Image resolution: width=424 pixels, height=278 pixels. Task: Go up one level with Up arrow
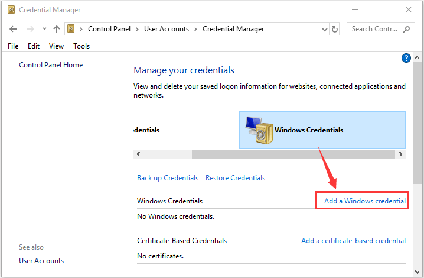click(x=57, y=29)
